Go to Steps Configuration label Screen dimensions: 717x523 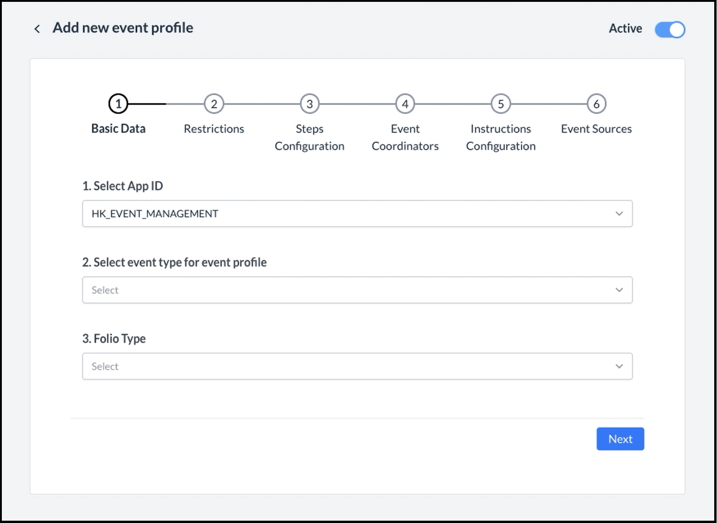pos(309,137)
